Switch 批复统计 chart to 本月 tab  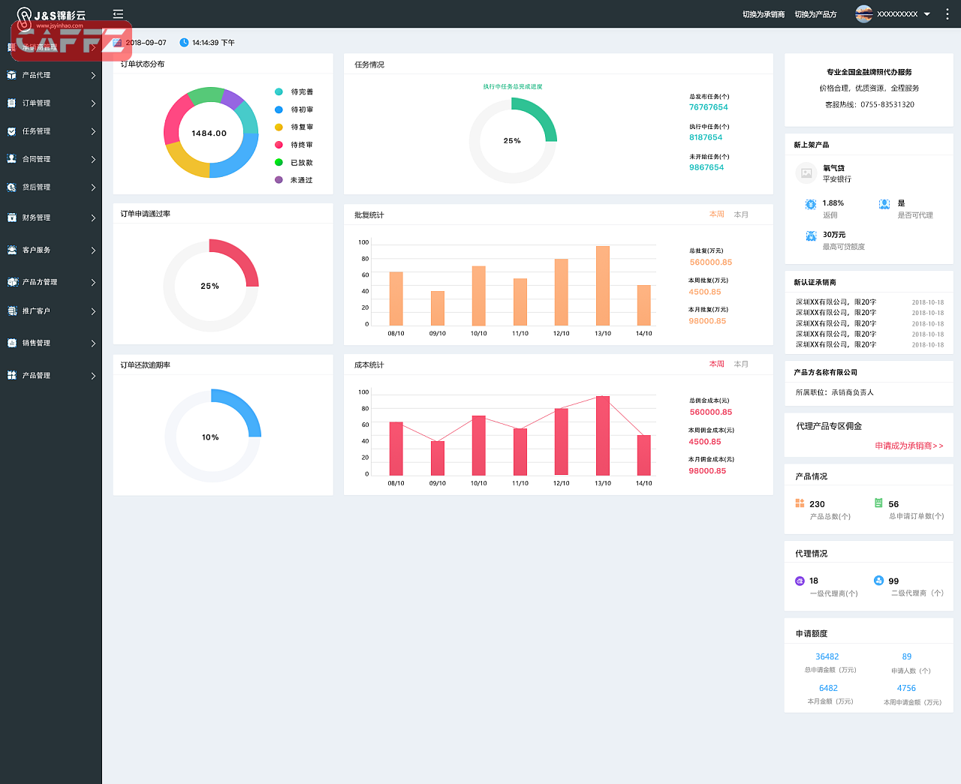(x=741, y=215)
